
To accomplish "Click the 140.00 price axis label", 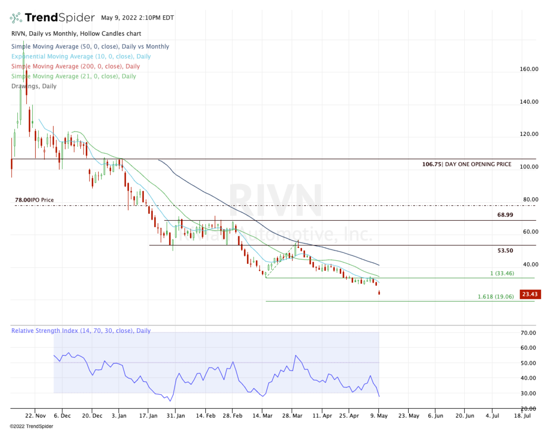I will point(529,102).
